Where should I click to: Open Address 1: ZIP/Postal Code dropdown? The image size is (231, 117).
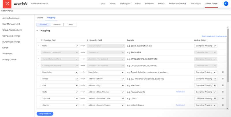(106, 99)
